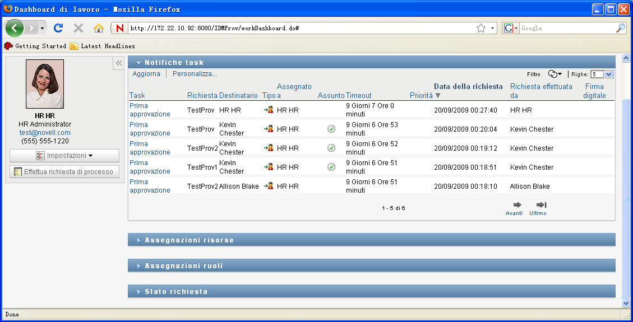Screen dimensions: 633x322
Task: Click the type icon in the 00:20:04 row
Action: pos(269,129)
